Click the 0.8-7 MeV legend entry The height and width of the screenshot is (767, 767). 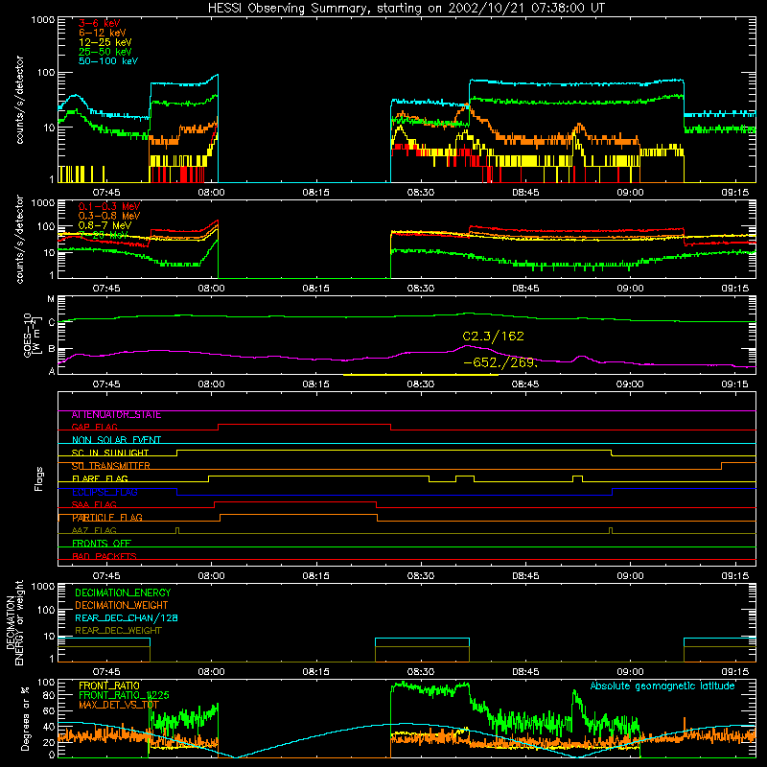105,225
